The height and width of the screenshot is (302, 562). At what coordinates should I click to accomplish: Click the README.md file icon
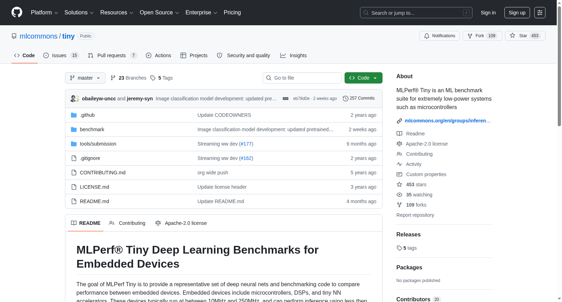(x=74, y=201)
